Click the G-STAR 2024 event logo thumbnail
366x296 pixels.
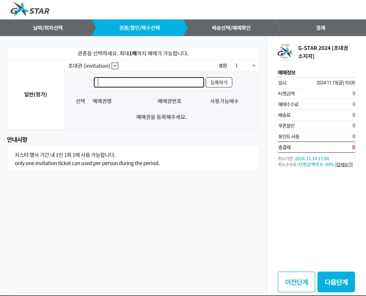pyautogui.click(x=285, y=52)
